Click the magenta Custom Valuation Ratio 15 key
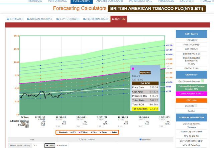 [191, 94]
